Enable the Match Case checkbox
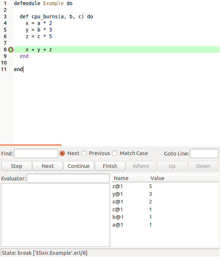The image size is (220, 257). click(115, 153)
